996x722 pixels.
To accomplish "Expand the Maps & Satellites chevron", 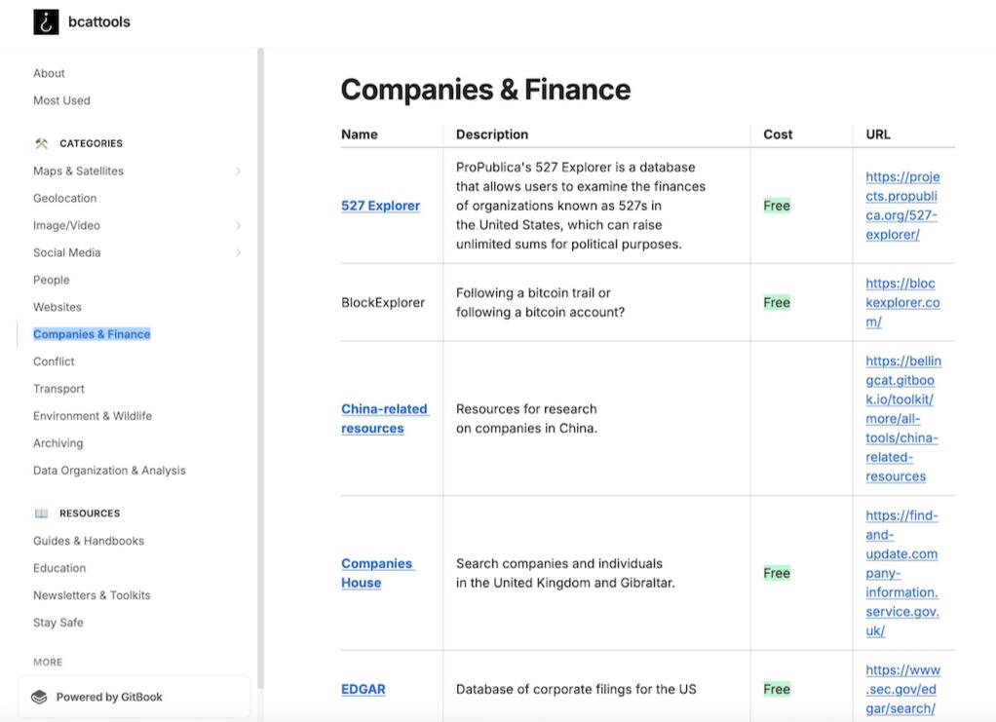I will [x=238, y=171].
